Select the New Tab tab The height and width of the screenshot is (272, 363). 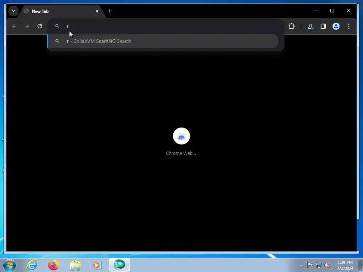[61, 11]
